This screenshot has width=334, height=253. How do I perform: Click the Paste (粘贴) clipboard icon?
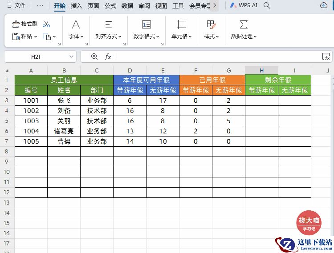coord(16,36)
